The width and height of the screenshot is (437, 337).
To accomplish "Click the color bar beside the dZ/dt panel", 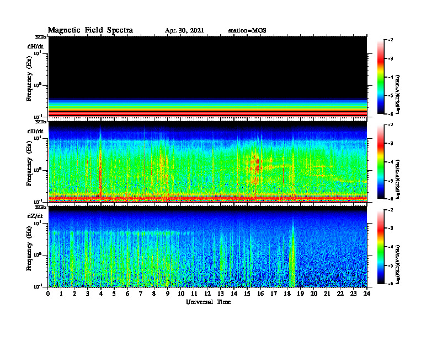I will pyautogui.click(x=381, y=247).
